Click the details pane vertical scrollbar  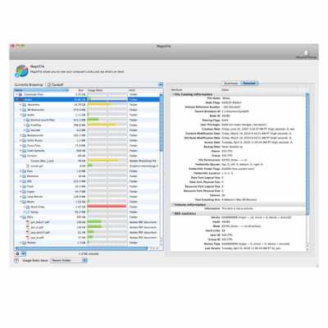point(307,154)
